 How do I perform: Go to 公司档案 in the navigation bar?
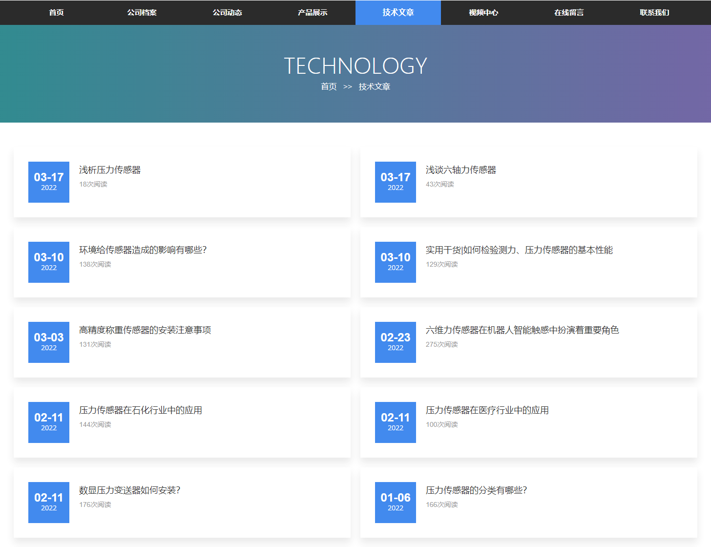pyautogui.click(x=142, y=13)
